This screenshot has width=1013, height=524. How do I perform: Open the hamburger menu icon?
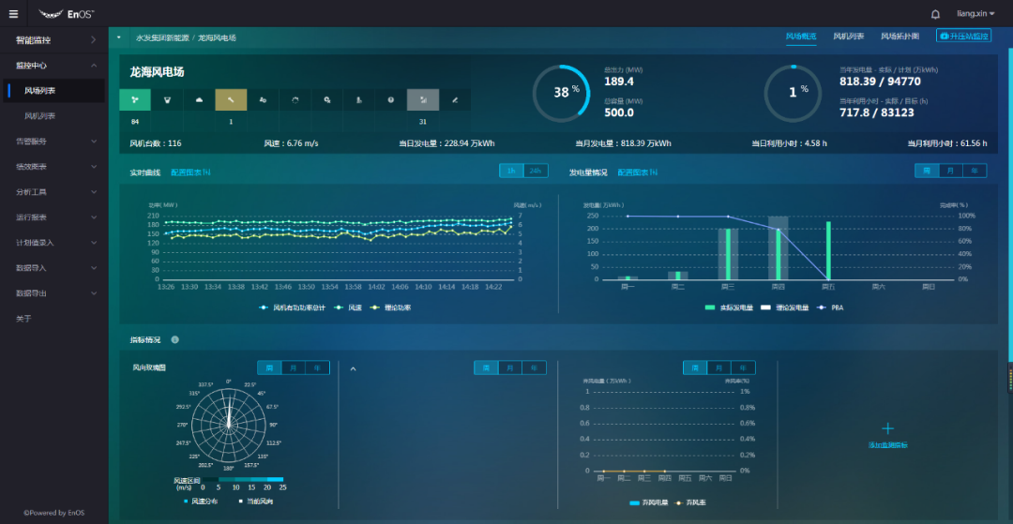click(x=13, y=13)
